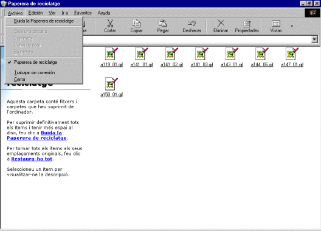Select the file icon a141_01.gif
Viewport: 321px width, 231px height.
(142, 54)
